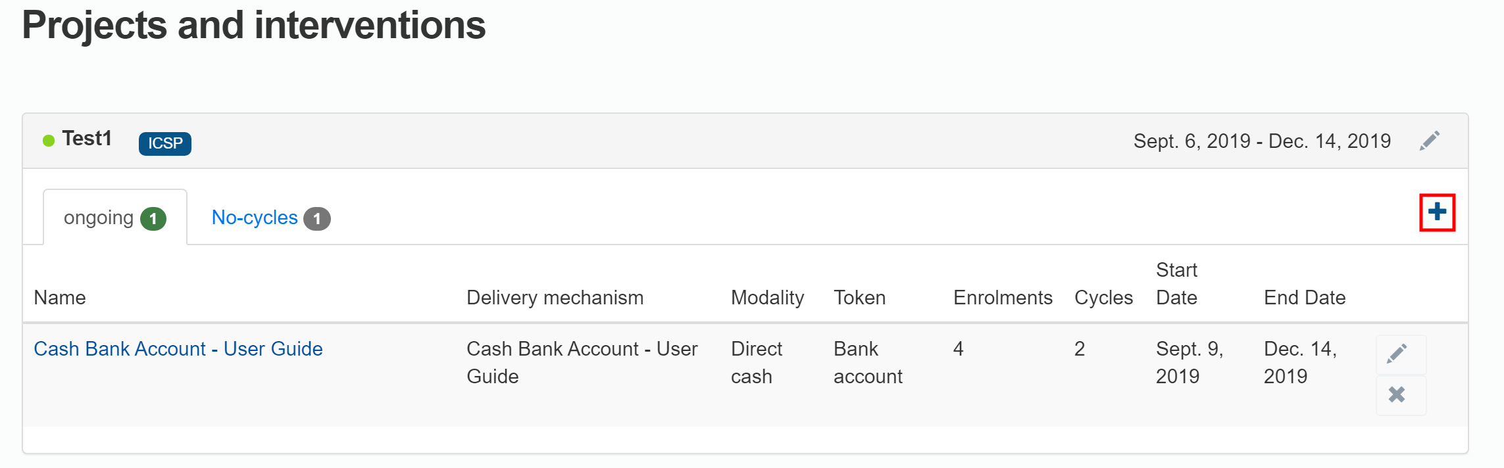Viewport: 1504px width, 468px height.
Task: Click the green count badge on ongoing
Action: click(153, 219)
